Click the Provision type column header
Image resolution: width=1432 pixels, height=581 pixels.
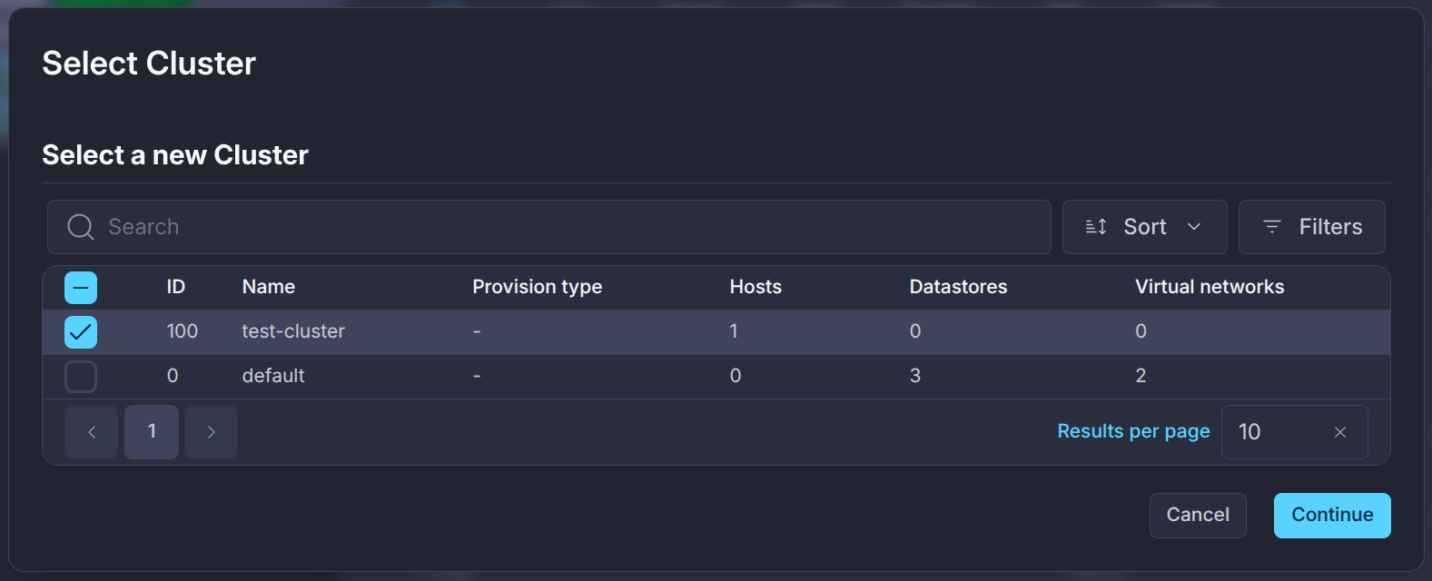click(538, 287)
